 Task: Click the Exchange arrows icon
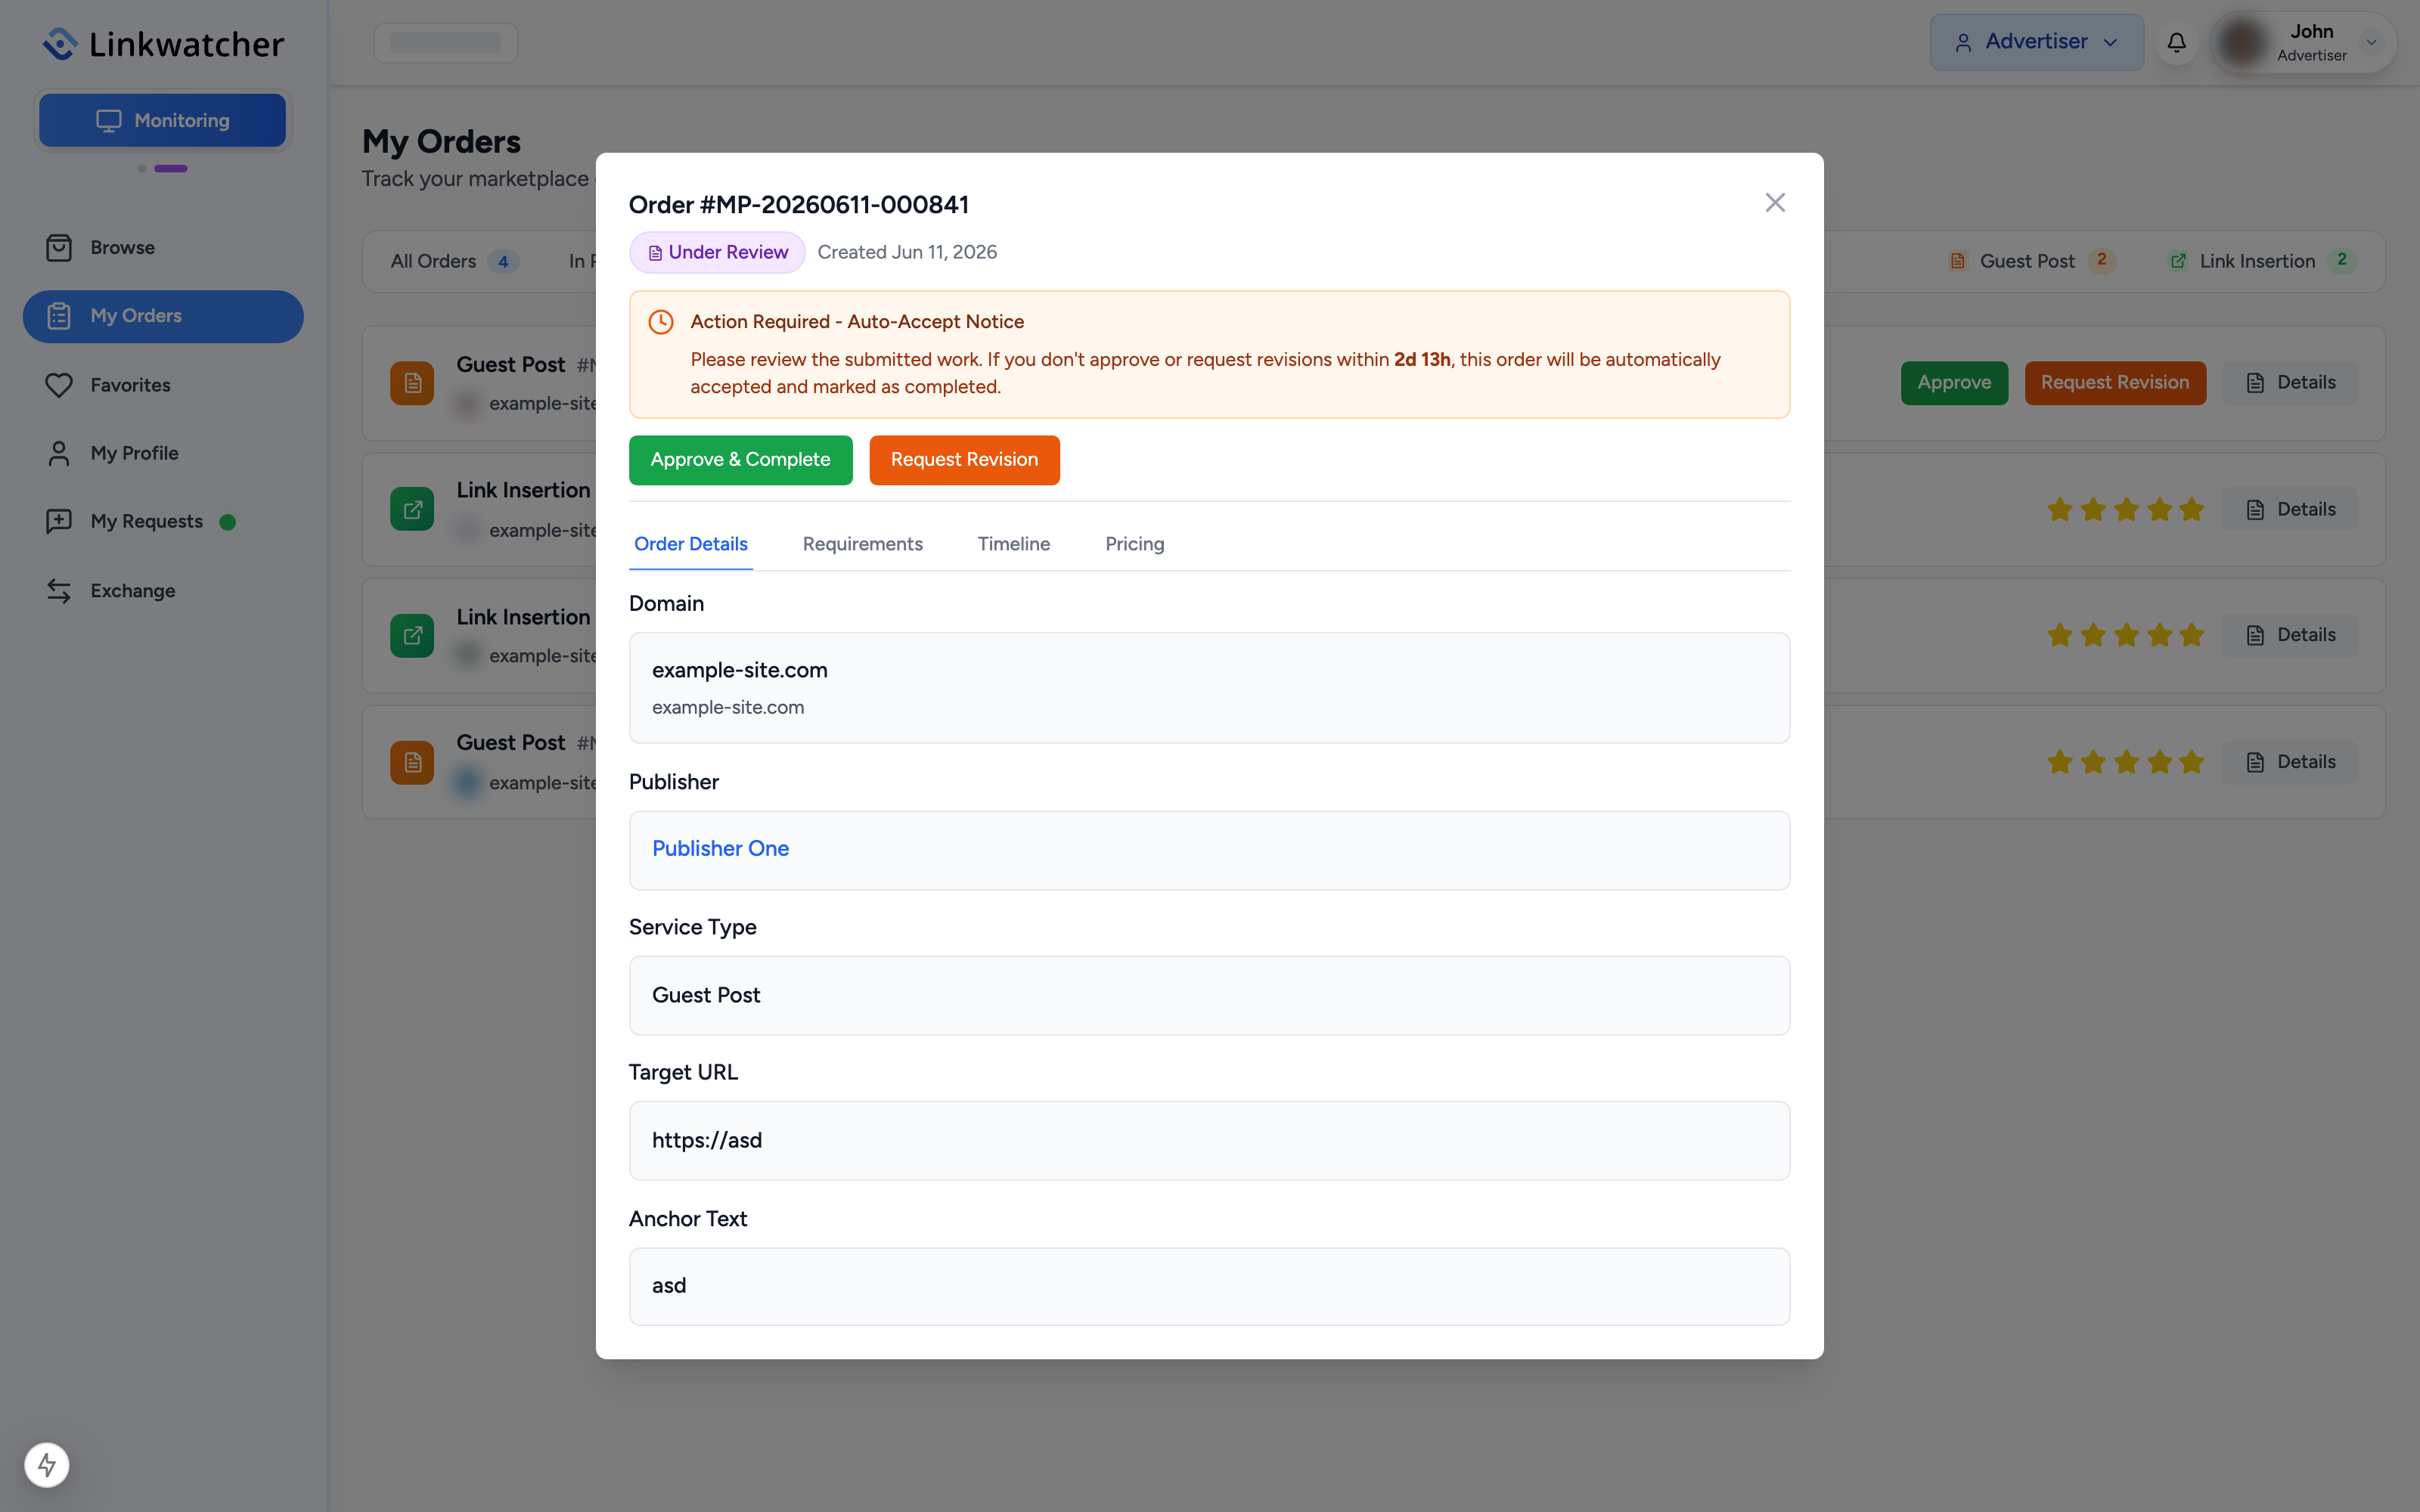point(59,591)
